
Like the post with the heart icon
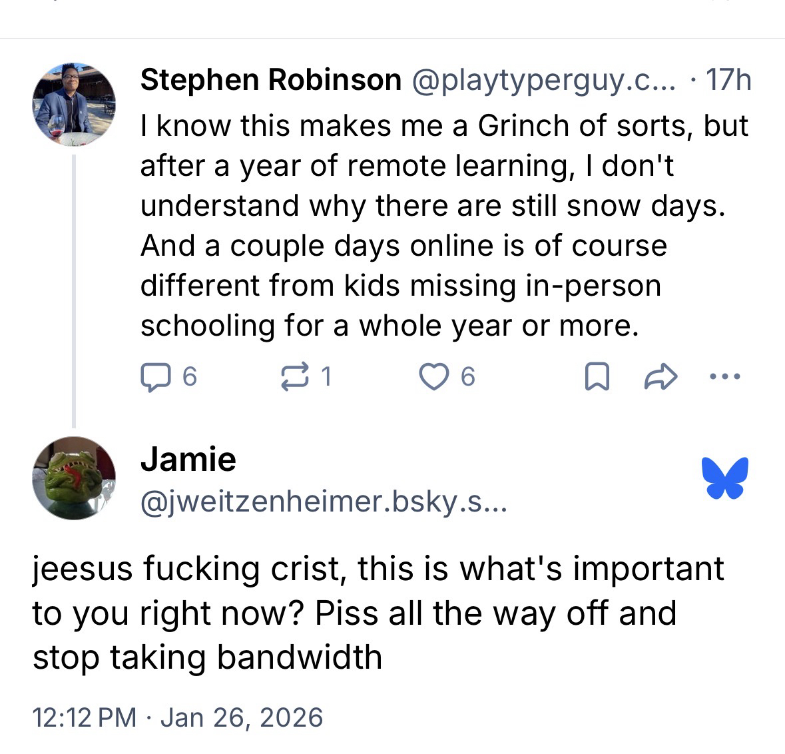tap(433, 378)
